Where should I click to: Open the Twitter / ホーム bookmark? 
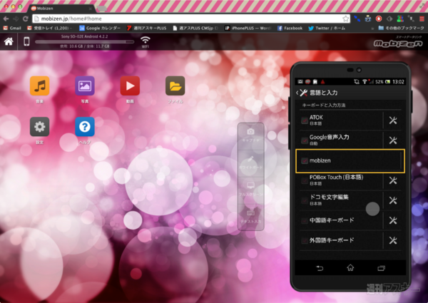click(x=327, y=28)
